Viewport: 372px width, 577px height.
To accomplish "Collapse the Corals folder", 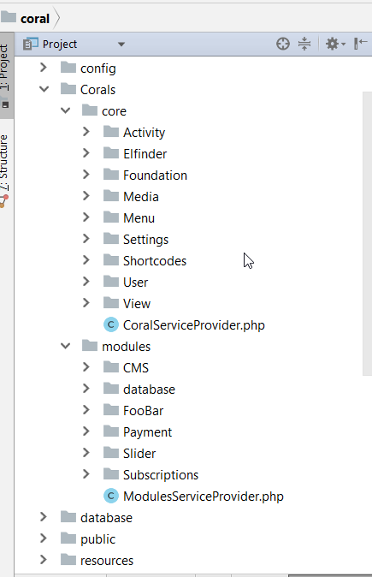I will point(44,89).
